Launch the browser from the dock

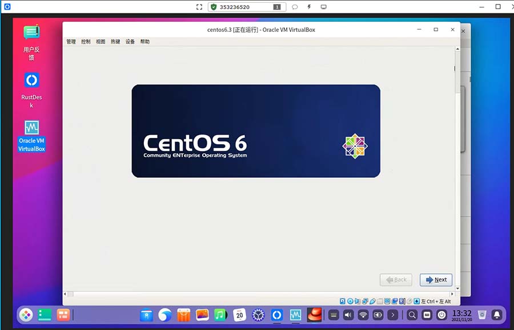coord(164,315)
